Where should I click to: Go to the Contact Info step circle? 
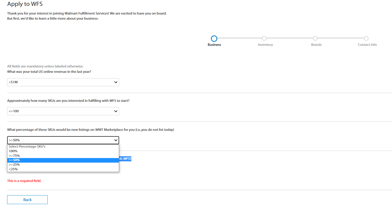[x=366, y=38]
